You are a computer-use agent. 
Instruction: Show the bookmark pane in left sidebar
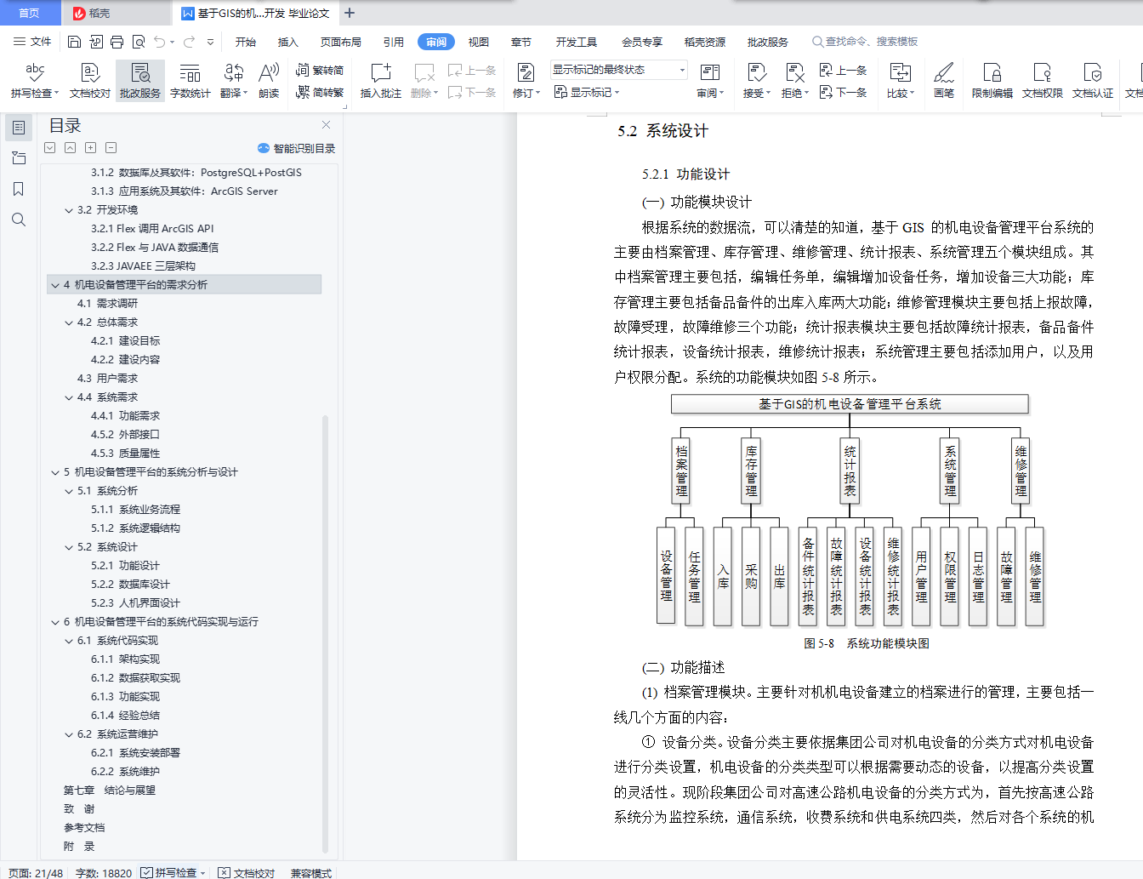pos(19,189)
